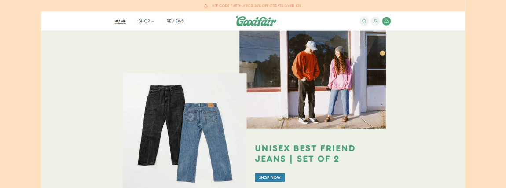Viewport: 506px width, 188px height.
Task: Select the EARTHLY 30% off promo text
Action: point(257,6)
